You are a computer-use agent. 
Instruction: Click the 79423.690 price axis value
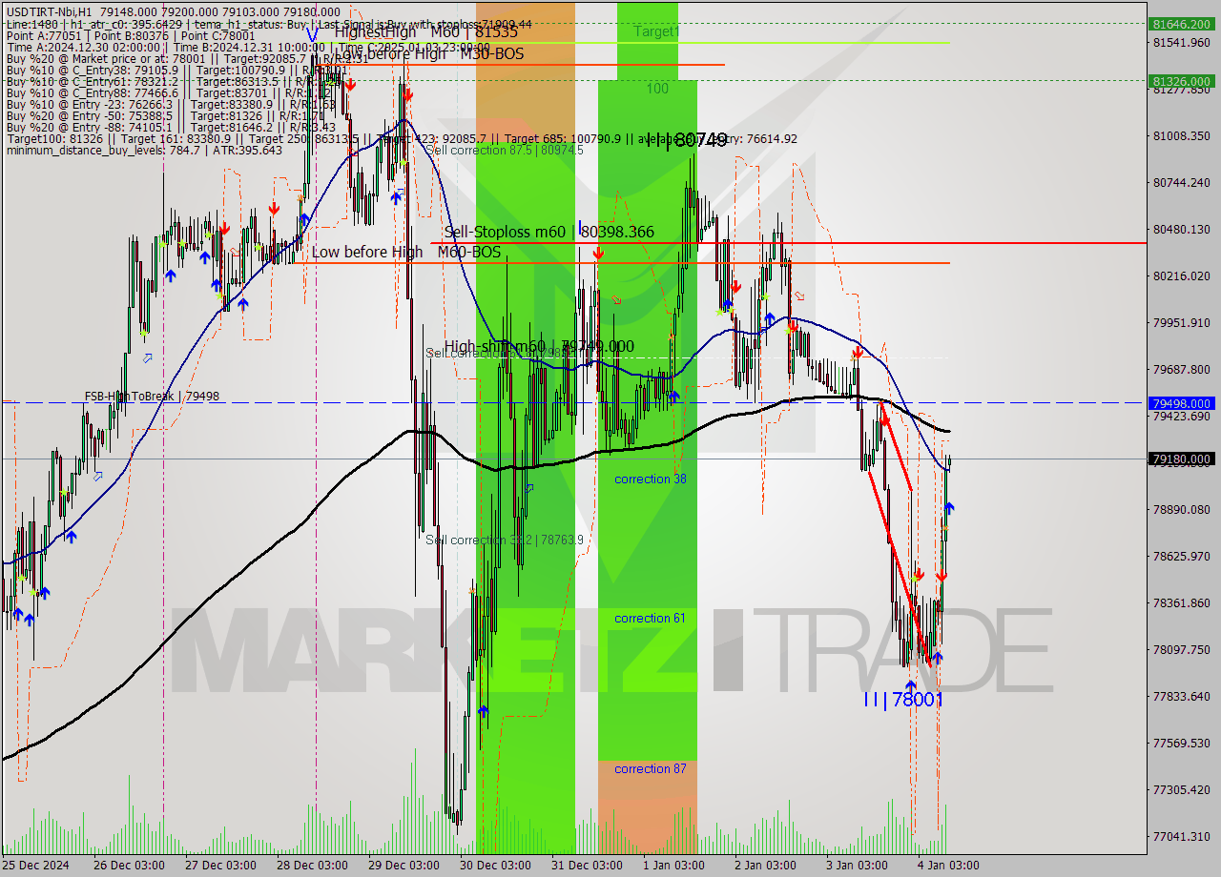coord(1183,416)
